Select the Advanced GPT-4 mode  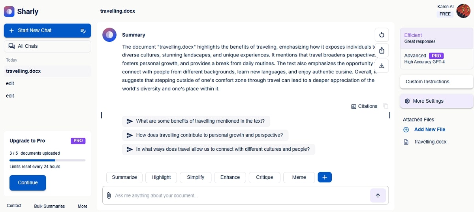click(x=436, y=58)
